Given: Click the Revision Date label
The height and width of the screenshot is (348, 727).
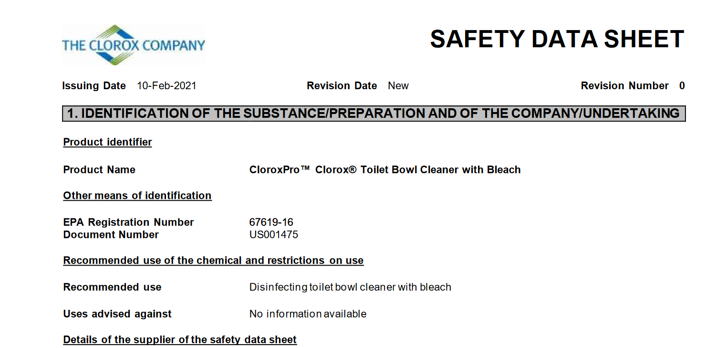Looking at the screenshot, I should pos(342,86).
